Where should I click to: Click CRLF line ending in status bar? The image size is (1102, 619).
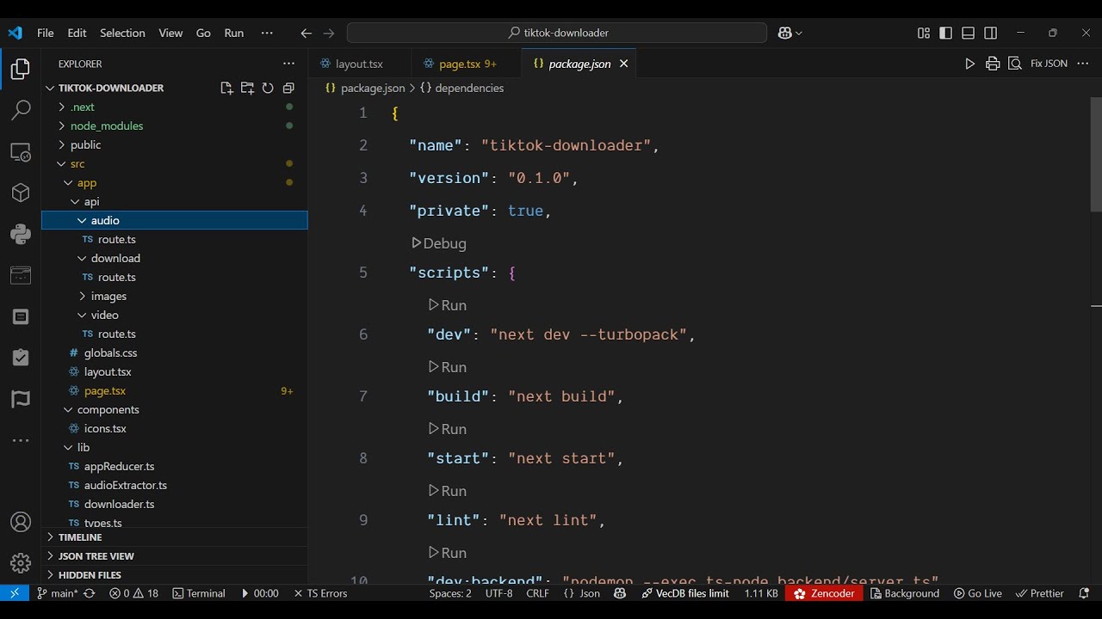click(x=537, y=593)
